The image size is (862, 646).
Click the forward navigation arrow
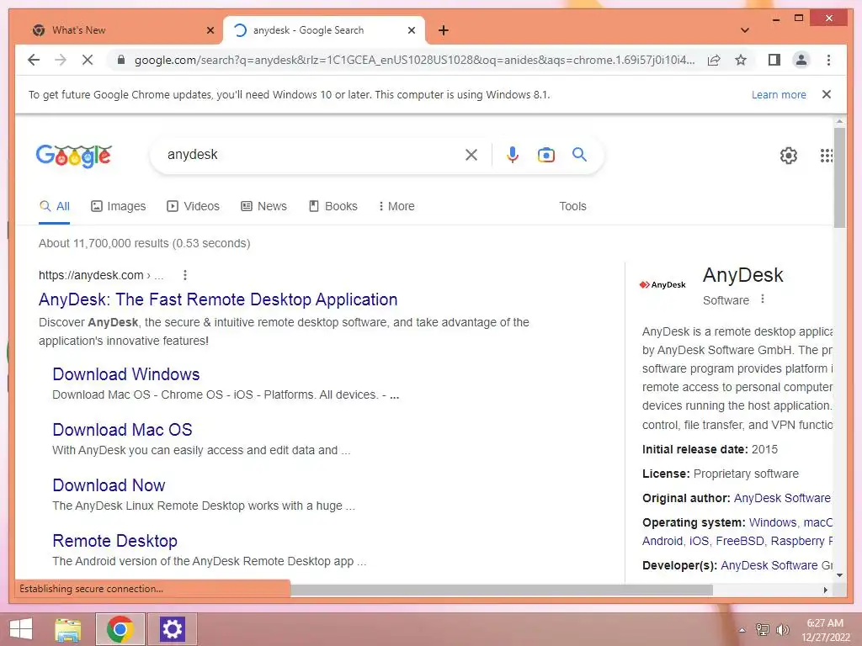[61, 60]
